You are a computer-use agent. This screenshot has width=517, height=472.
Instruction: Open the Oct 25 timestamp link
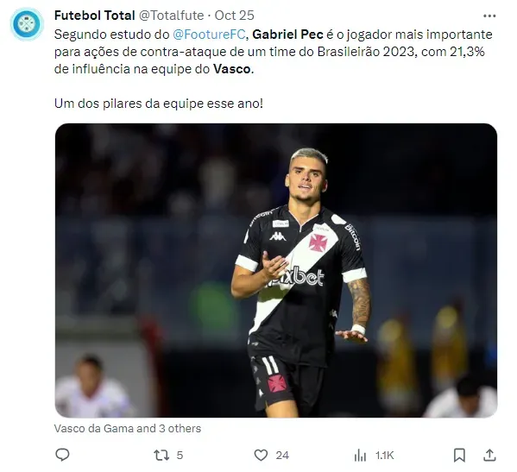click(x=235, y=16)
